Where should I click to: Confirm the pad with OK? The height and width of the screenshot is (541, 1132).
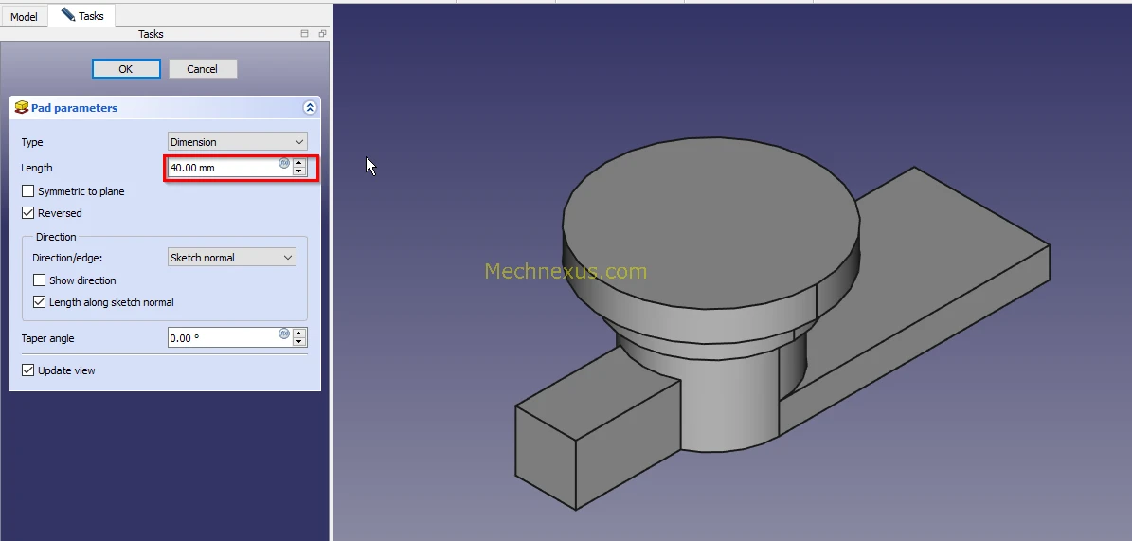click(126, 68)
